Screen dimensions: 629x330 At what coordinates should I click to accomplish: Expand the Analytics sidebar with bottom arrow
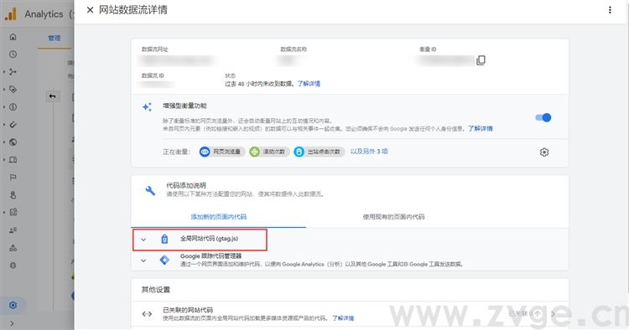click(12, 323)
